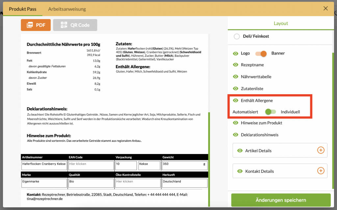Select the Produkt Pass tab
Screen dimensions: 337x210
(x=23, y=9)
